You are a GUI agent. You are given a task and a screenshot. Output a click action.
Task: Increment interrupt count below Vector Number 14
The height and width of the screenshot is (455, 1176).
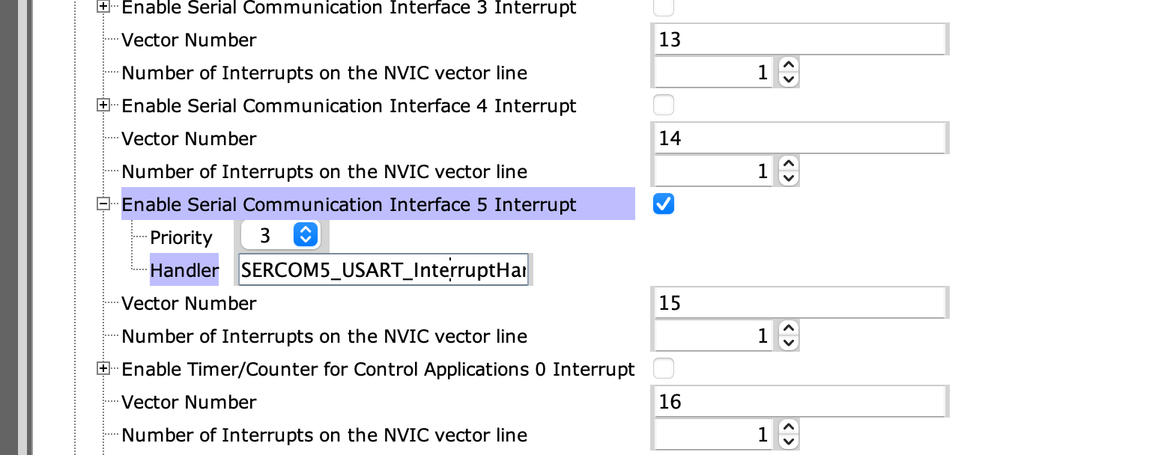(x=789, y=164)
